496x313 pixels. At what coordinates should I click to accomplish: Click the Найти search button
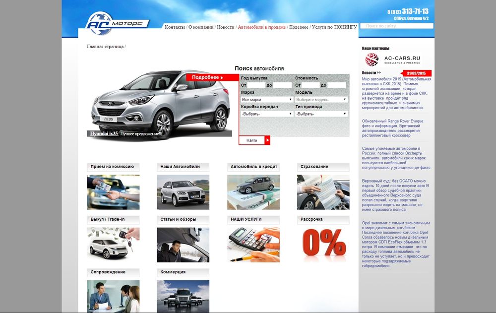(254, 140)
